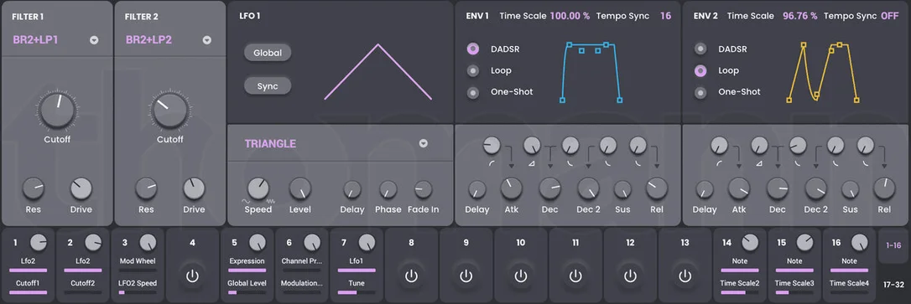Turn on modulation slot 9 power icon
This screenshot has width=911, height=304.
click(466, 276)
